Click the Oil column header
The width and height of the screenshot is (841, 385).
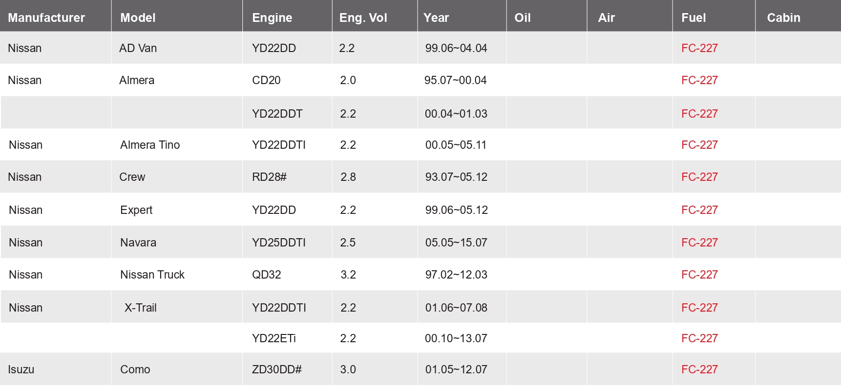pyautogui.click(x=522, y=17)
